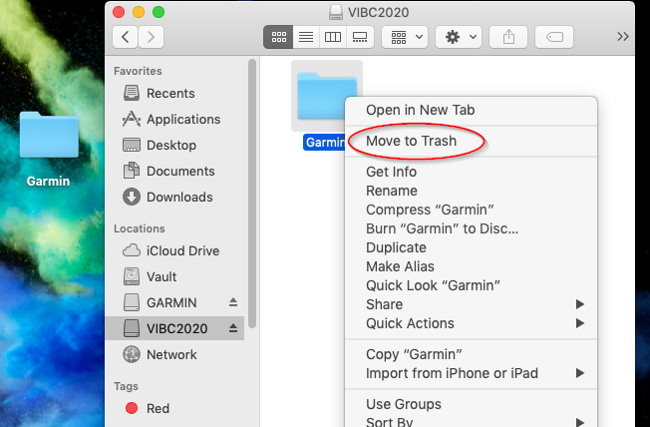The image size is (650, 427).
Task: Select the Garmin folder icon in Finder window
Action: (327, 96)
